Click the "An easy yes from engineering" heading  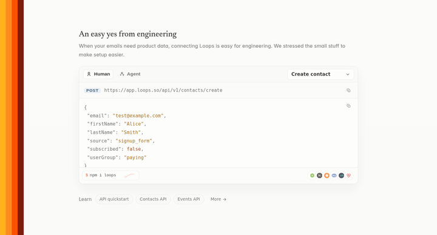(x=127, y=34)
